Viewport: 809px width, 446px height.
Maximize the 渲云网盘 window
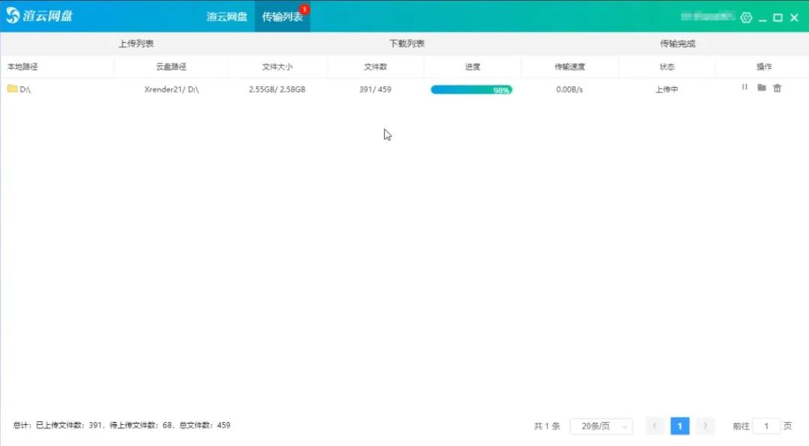(x=778, y=17)
